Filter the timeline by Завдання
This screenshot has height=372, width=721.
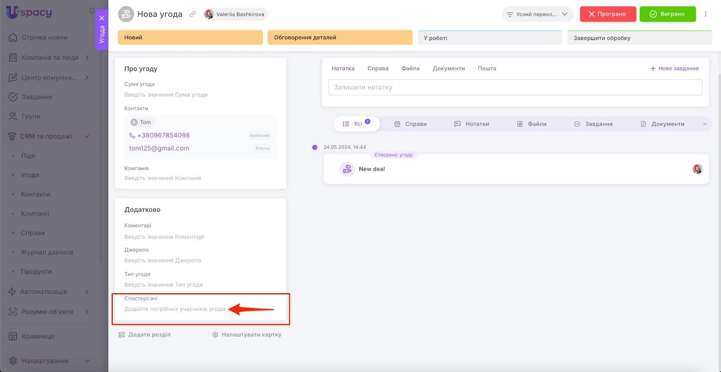click(x=593, y=124)
